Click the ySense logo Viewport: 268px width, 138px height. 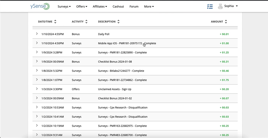40,6
